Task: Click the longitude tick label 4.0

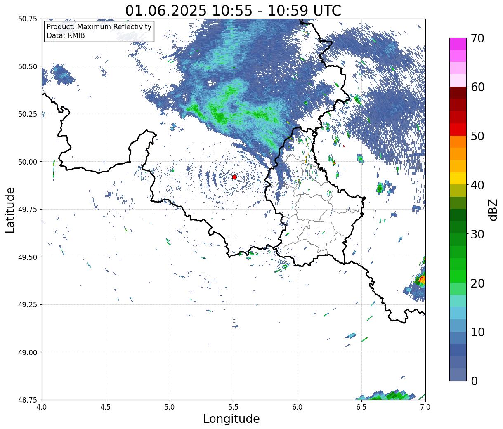Action: pos(42,407)
